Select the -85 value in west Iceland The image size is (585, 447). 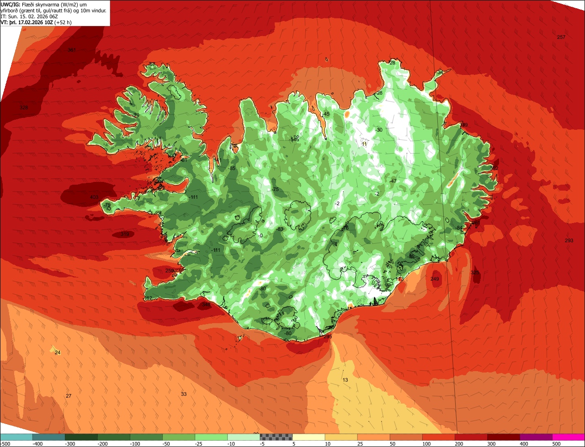pos(232,169)
